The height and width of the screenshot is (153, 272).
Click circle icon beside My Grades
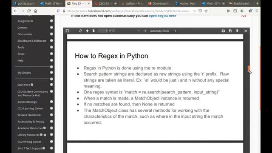point(51,73)
